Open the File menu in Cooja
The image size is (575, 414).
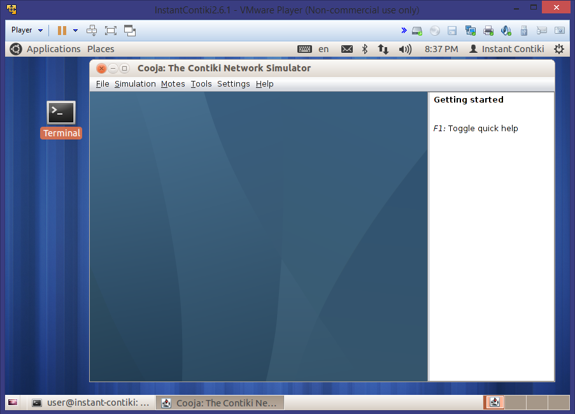pos(103,84)
